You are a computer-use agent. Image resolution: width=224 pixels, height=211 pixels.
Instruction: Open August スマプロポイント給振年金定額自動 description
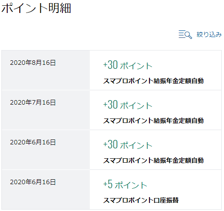point(154,81)
